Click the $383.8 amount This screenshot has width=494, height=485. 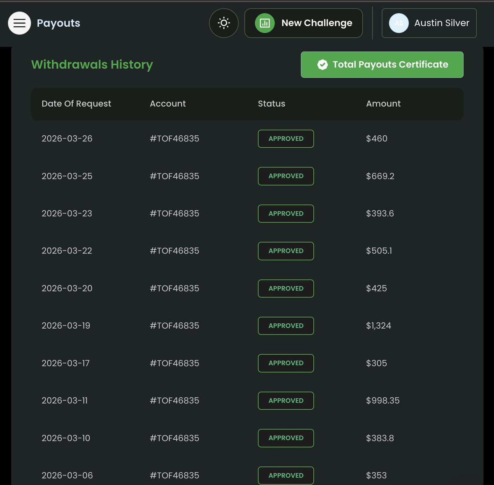pos(380,438)
